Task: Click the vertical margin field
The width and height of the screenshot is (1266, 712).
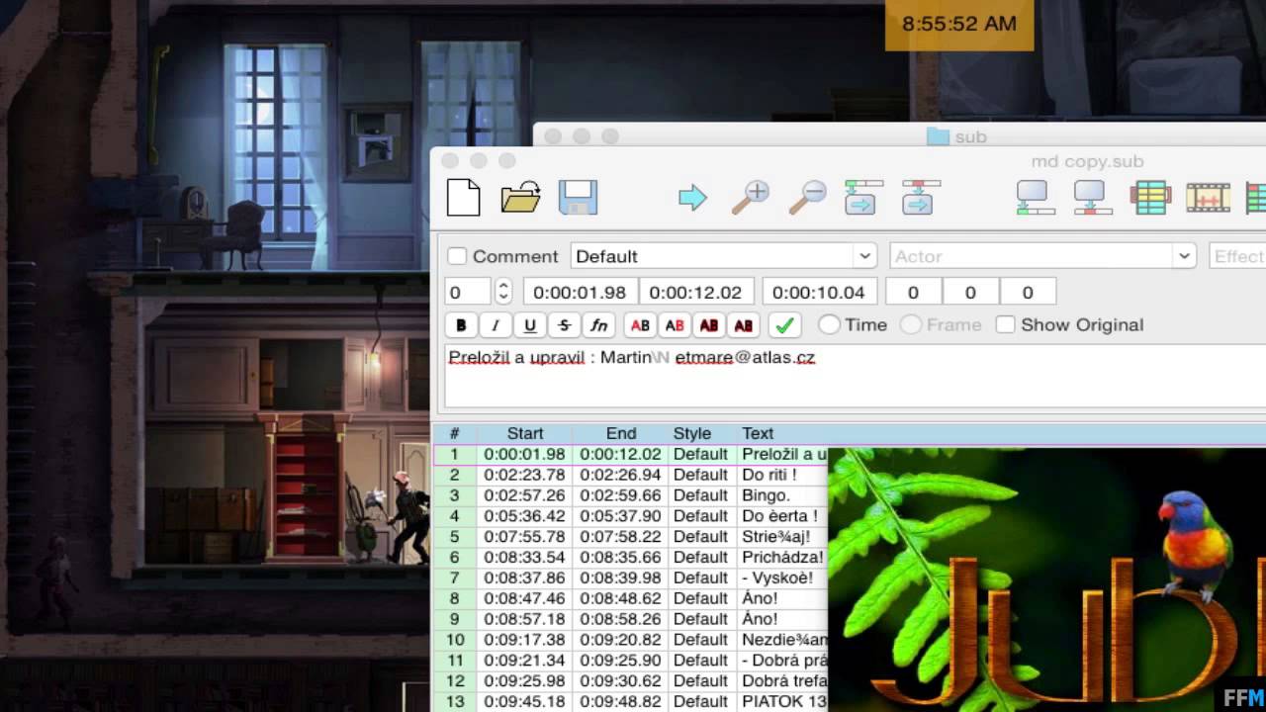Action: coord(1027,292)
